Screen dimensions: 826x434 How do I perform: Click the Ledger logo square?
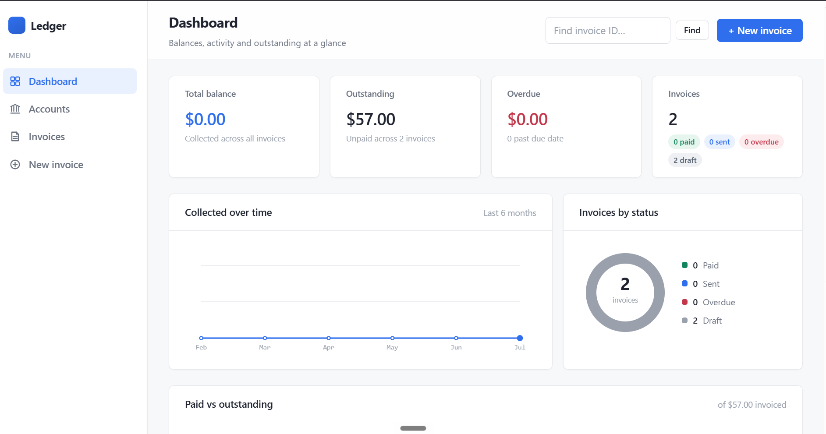[17, 25]
